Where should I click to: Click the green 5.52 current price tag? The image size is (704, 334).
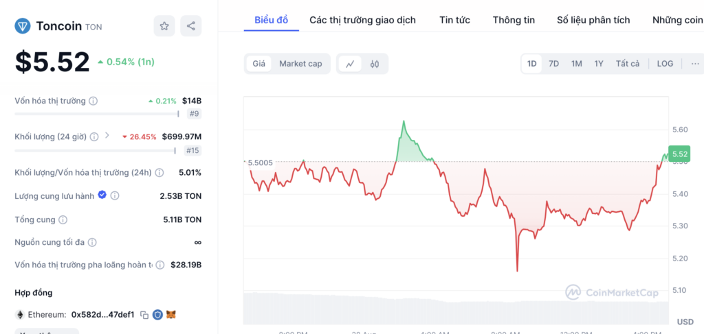pyautogui.click(x=679, y=154)
